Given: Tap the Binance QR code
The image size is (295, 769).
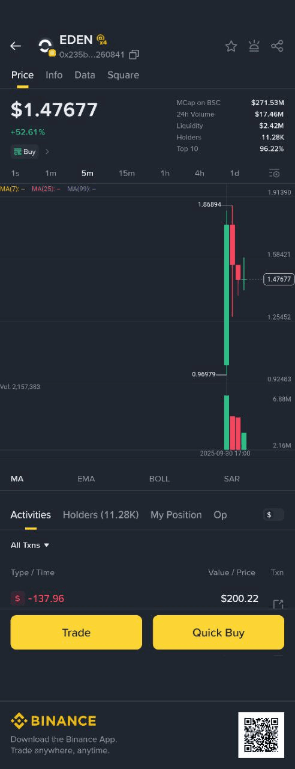Looking at the screenshot, I should [x=261, y=735].
